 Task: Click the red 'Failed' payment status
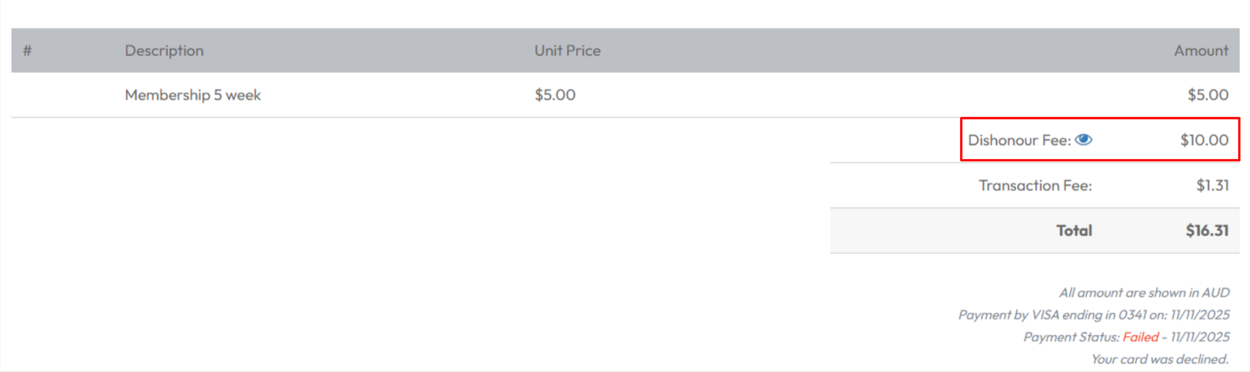[1141, 337]
